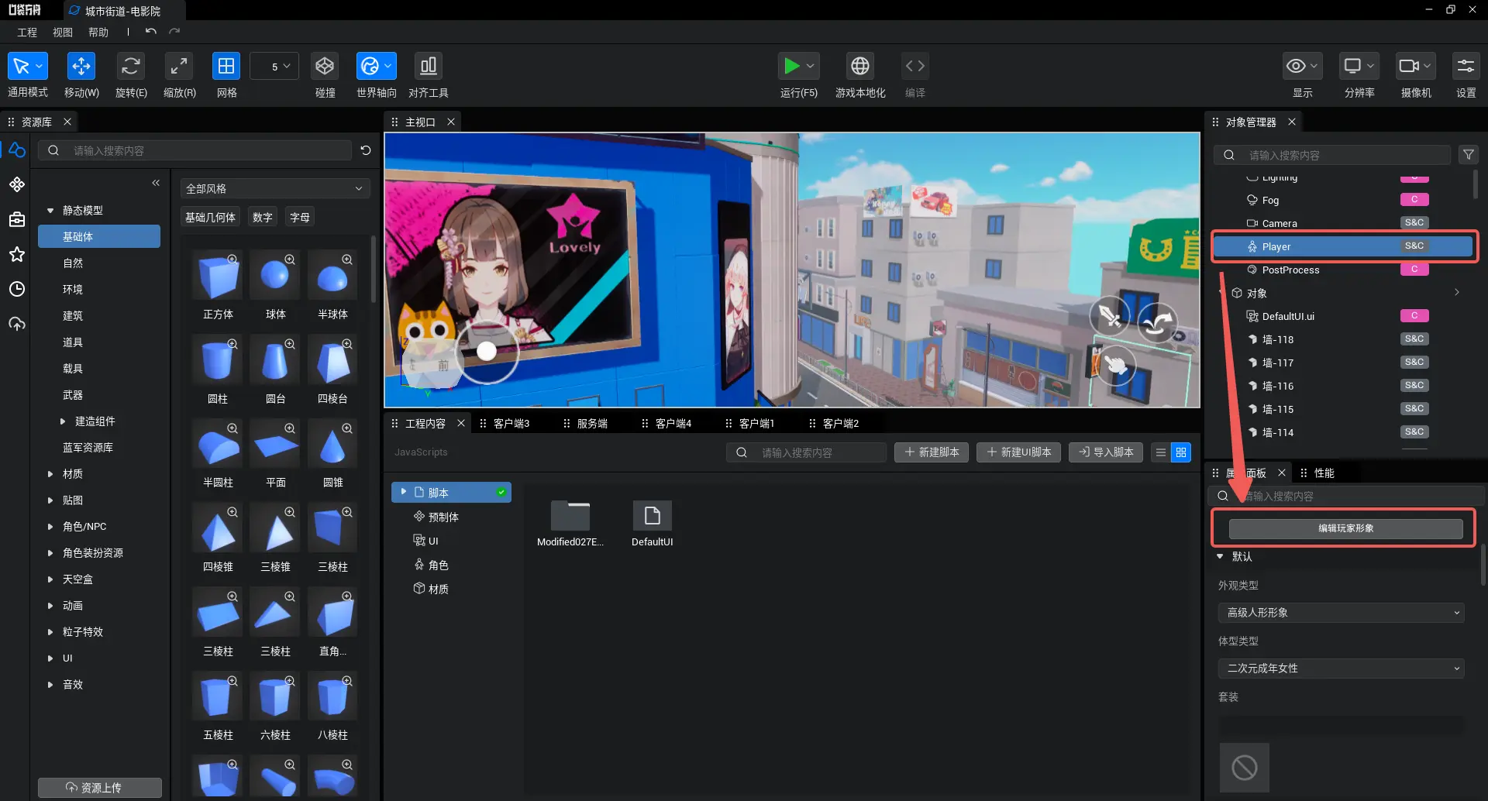Open the 对齐工具 alignment tool
This screenshot has height=801, width=1488.
pos(428,67)
